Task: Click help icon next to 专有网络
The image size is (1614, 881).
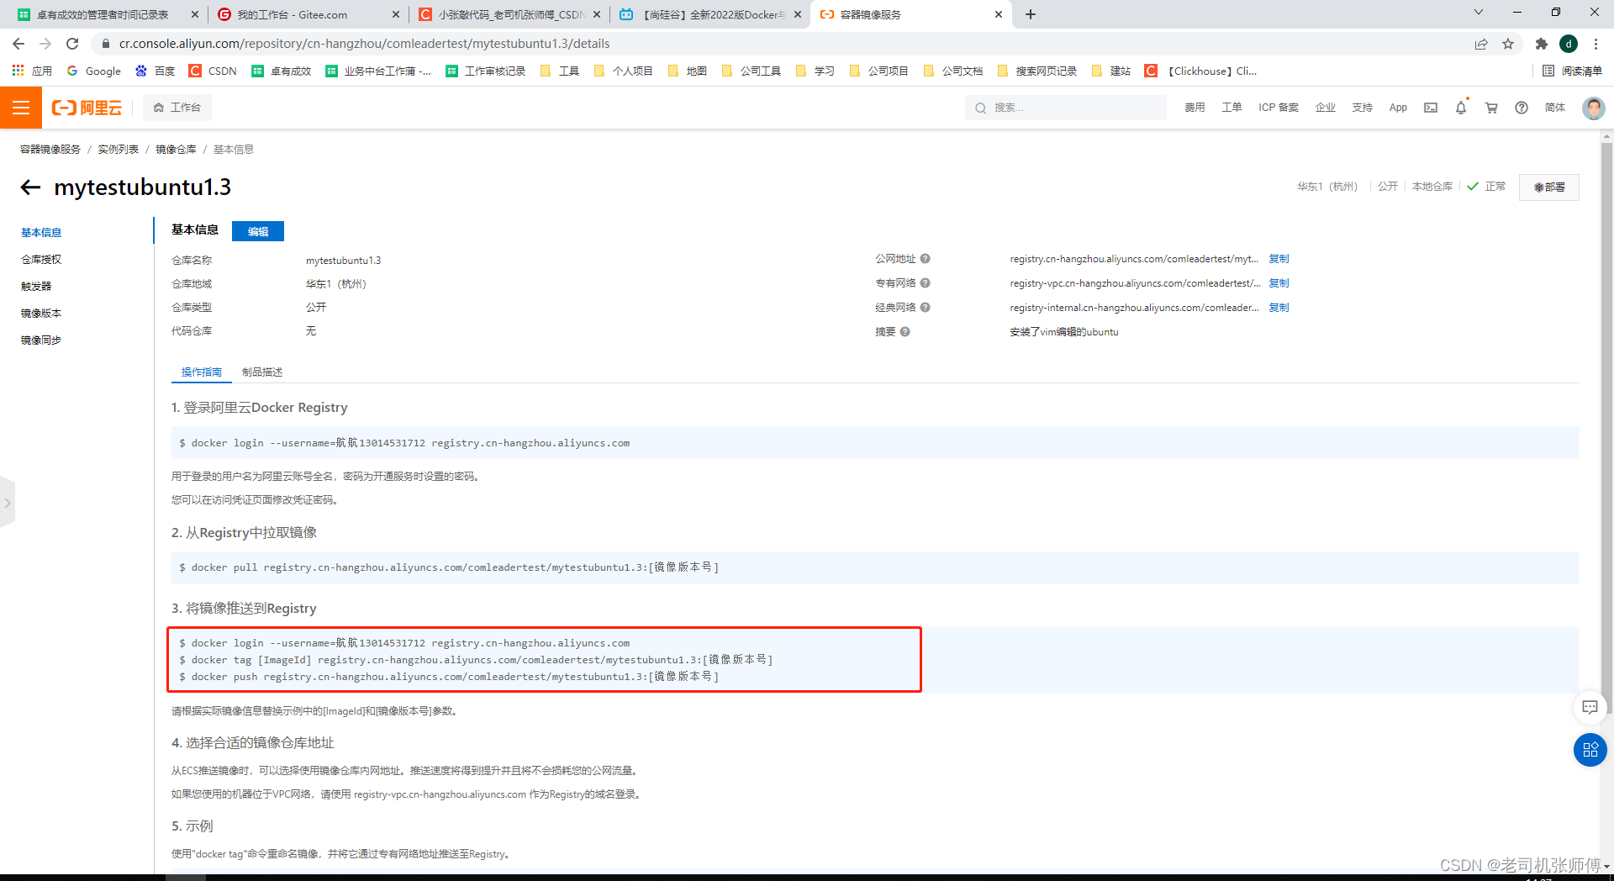Action: coord(925,283)
